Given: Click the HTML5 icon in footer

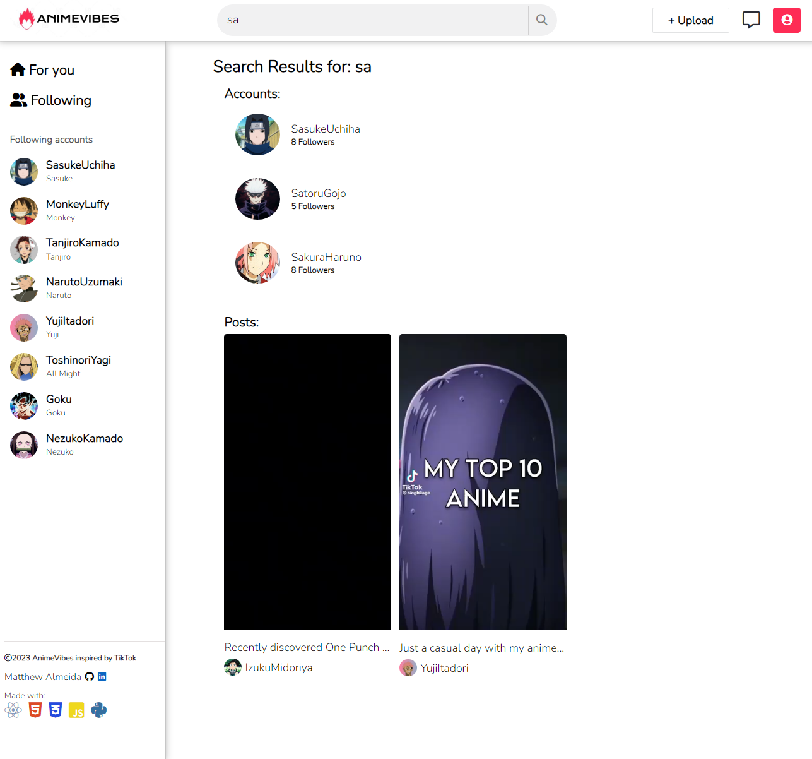Looking at the screenshot, I should (35, 710).
